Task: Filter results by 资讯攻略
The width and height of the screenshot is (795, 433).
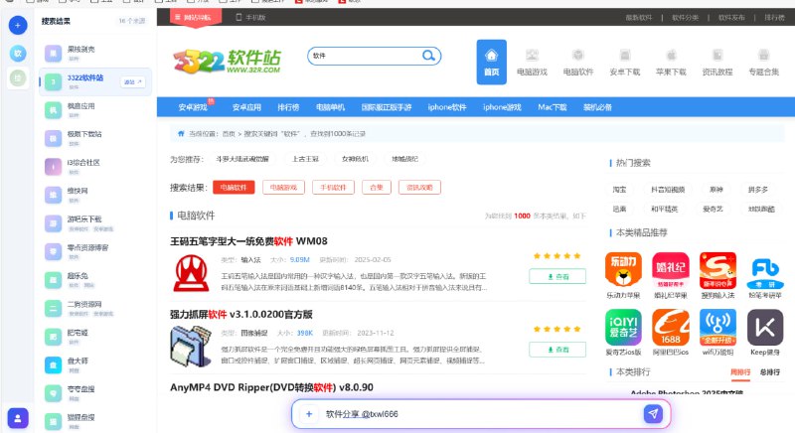Action: 419,188
